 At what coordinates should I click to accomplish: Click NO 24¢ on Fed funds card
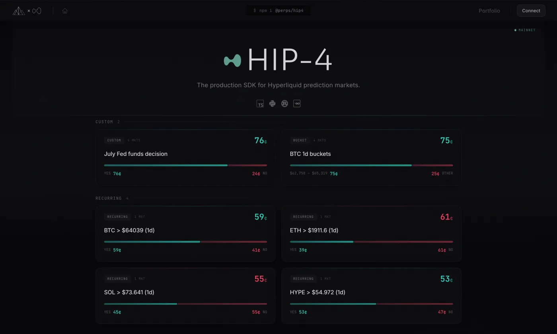(x=259, y=173)
